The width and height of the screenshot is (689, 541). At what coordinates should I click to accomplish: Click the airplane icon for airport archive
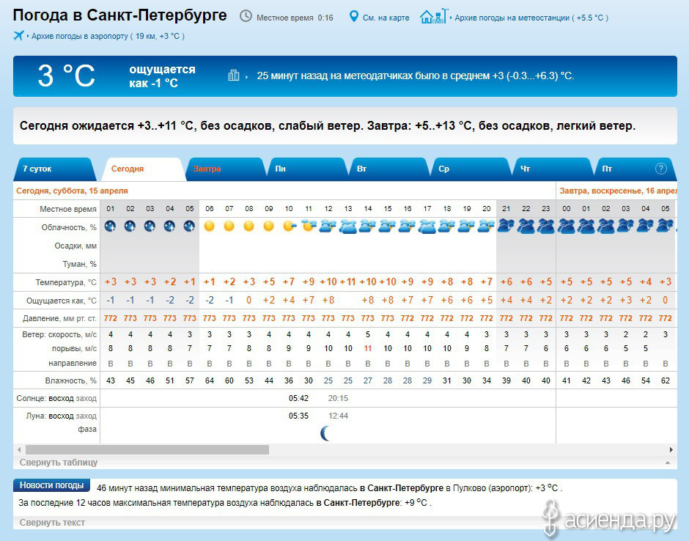(18, 35)
